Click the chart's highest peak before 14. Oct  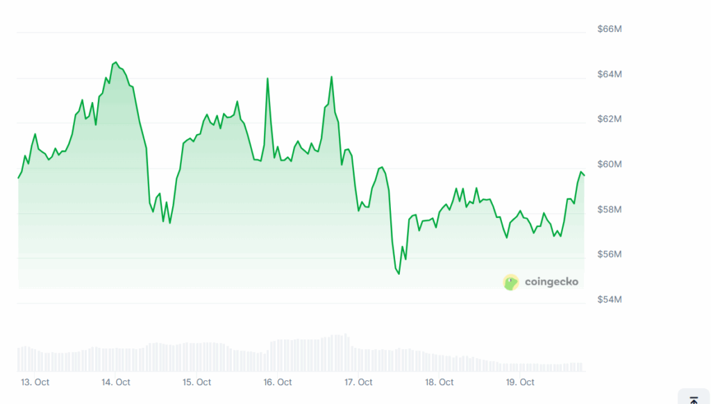pyautogui.click(x=115, y=62)
